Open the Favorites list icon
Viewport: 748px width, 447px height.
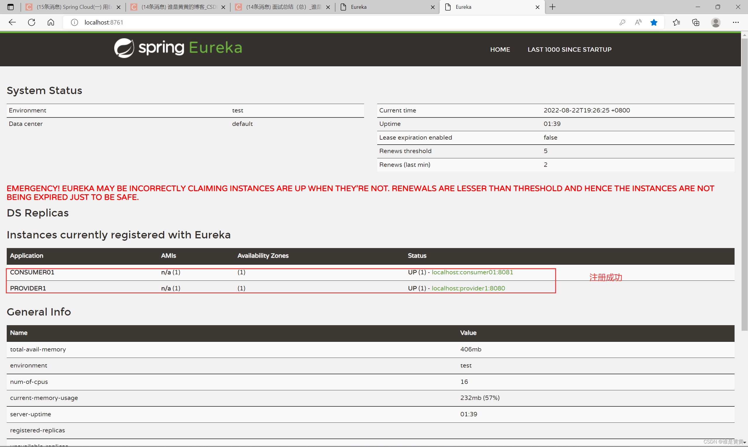[676, 22]
